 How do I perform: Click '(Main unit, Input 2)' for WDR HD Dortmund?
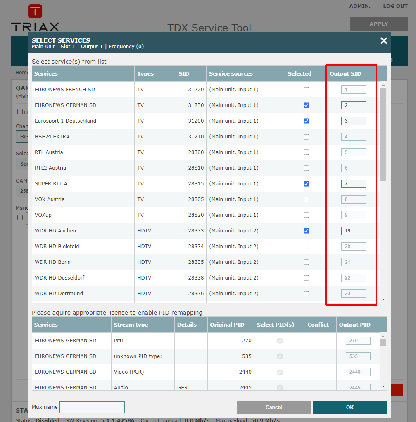[x=234, y=293]
